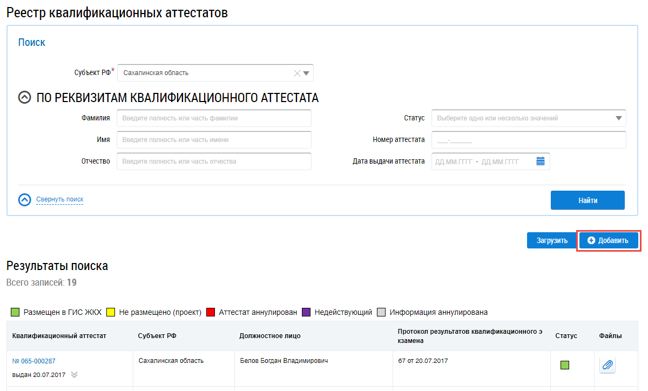Click the Загрузить button
The image size is (648, 391).
pyautogui.click(x=552, y=240)
